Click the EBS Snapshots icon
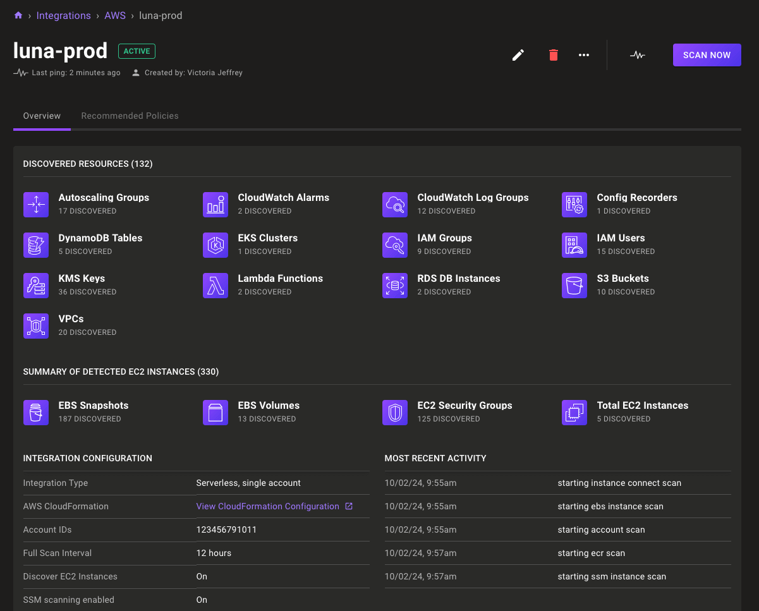Screen dimensions: 759x611 [36, 412]
